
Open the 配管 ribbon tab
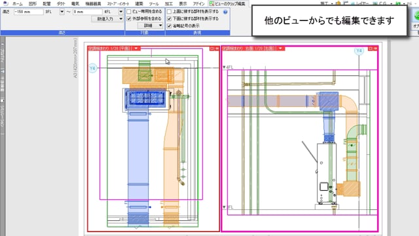pyautogui.click(x=46, y=4)
